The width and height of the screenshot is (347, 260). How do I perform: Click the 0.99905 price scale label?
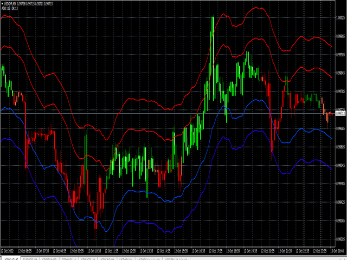pyautogui.click(x=340, y=54)
